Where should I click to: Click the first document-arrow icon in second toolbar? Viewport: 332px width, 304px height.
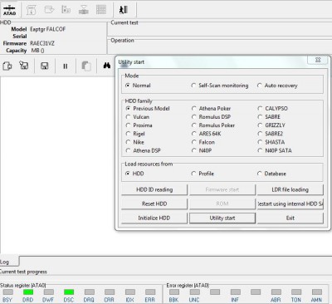(x=7, y=66)
